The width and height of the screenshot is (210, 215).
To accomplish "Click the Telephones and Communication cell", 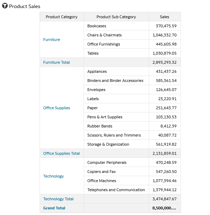I will pos(116,190).
